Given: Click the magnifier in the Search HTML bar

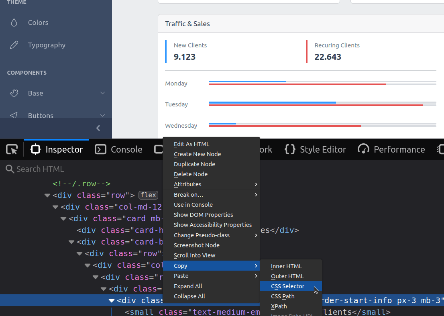Looking at the screenshot, I should (9, 169).
